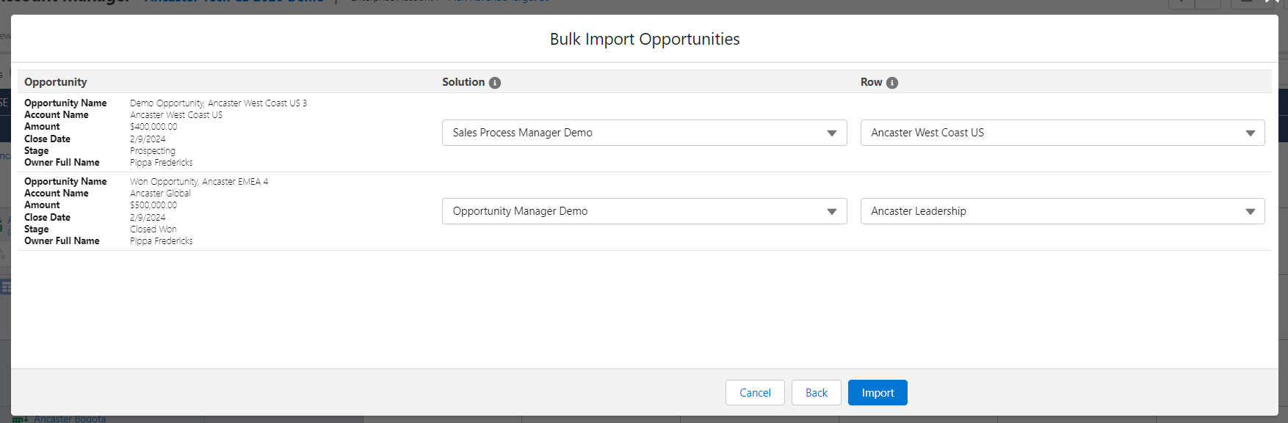Click the Solution column header label
This screenshot has height=423, width=1288.
[463, 82]
